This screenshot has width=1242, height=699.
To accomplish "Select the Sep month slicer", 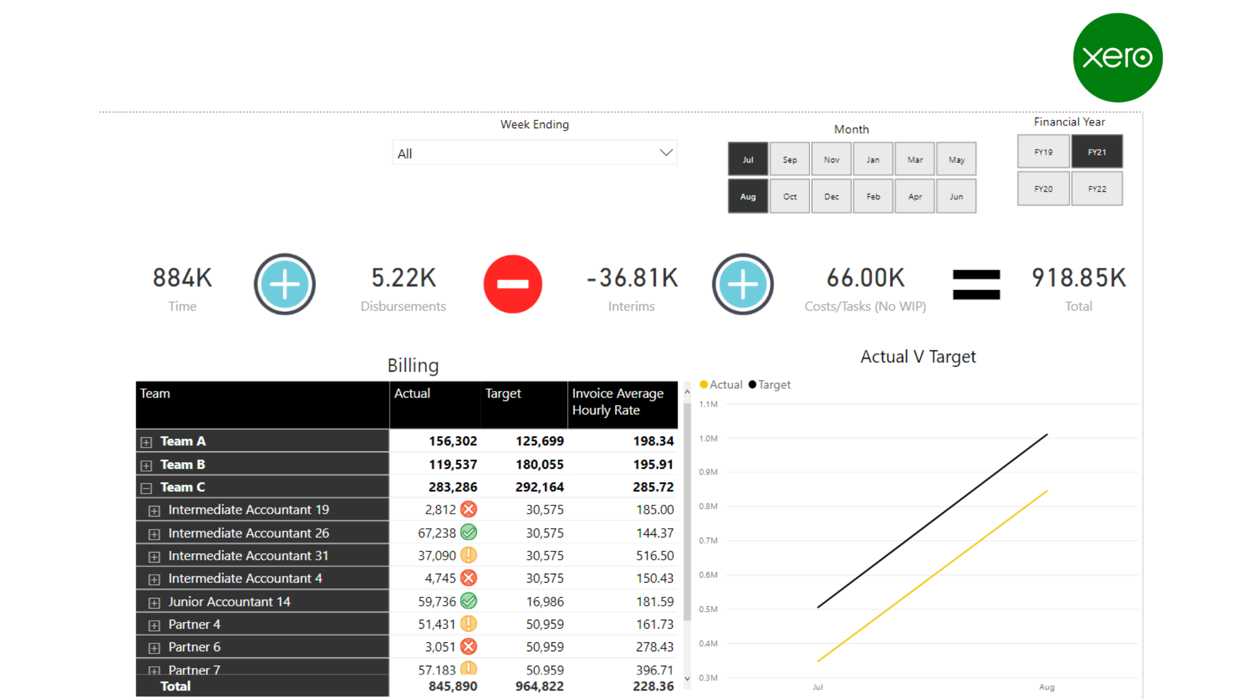I will [790, 160].
